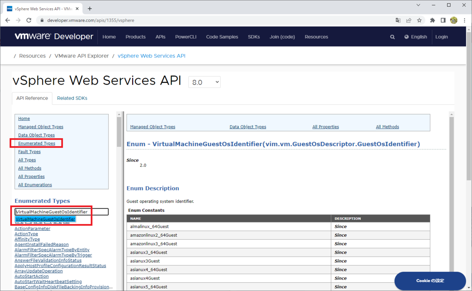Close the vSphere Web Services API tab
The width and height of the screenshot is (472, 291).
click(x=77, y=8)
